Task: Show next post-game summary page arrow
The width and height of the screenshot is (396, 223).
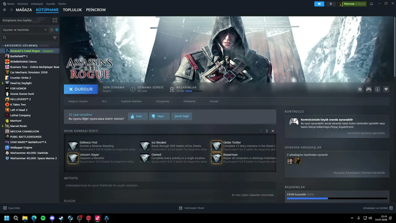Action: point(267,131)
